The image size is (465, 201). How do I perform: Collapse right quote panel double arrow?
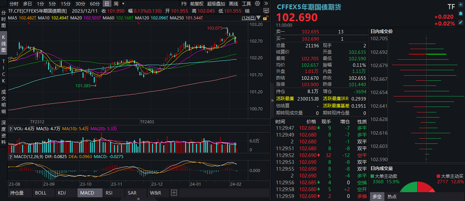pos(272,100)
